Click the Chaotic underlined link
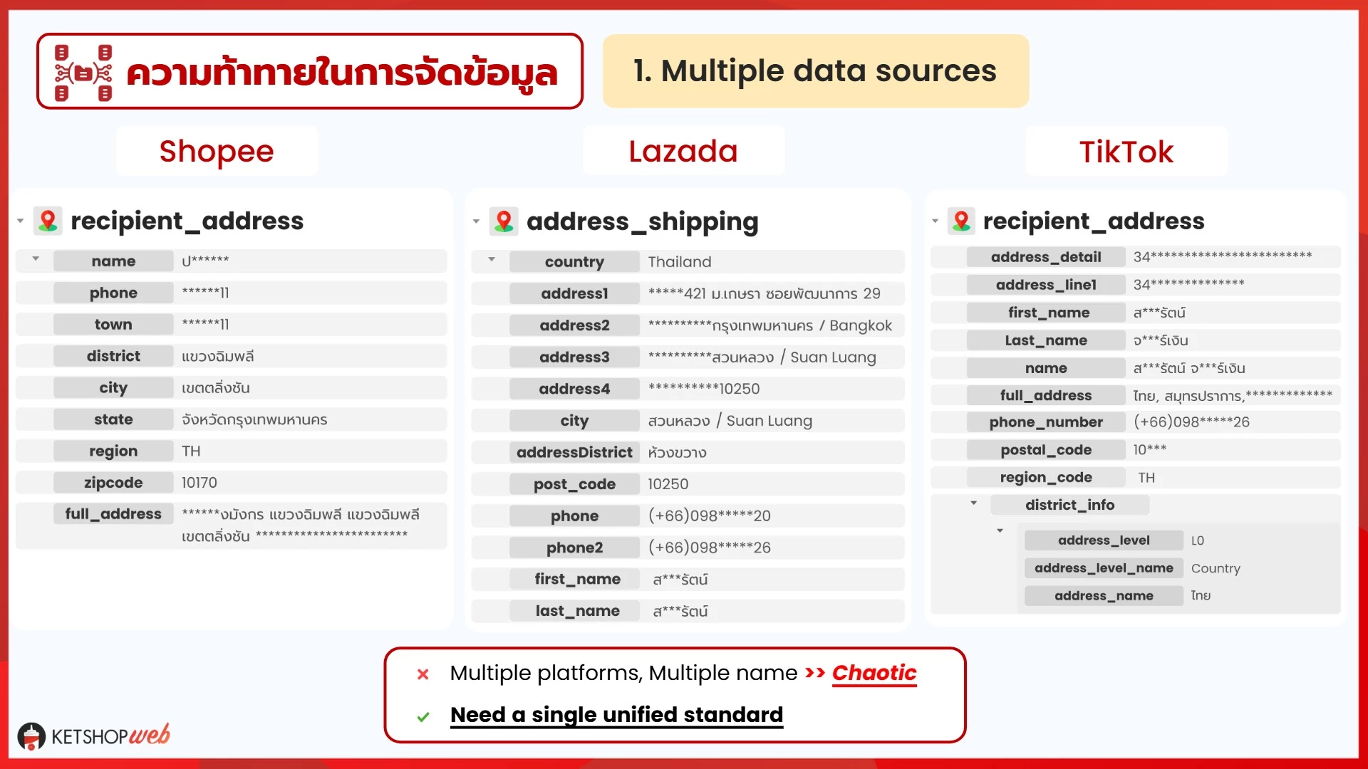The image size is (1368, 769). [874, 673]
